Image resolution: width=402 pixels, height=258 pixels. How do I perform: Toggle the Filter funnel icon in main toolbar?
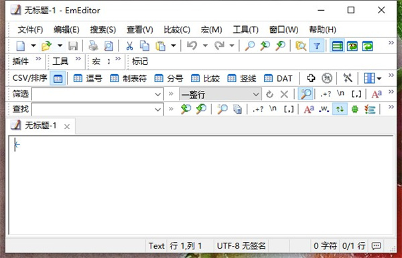(x=317, y=46)
